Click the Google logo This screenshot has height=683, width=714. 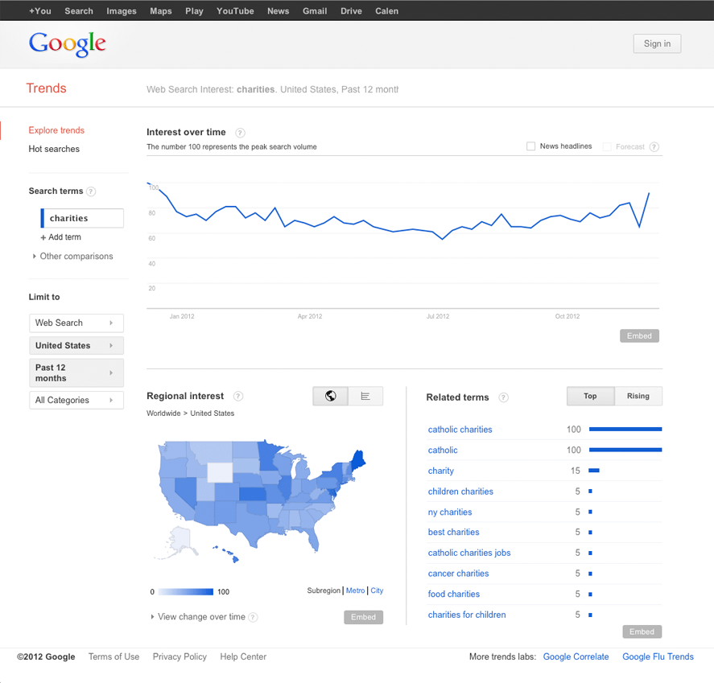(68, 44)
